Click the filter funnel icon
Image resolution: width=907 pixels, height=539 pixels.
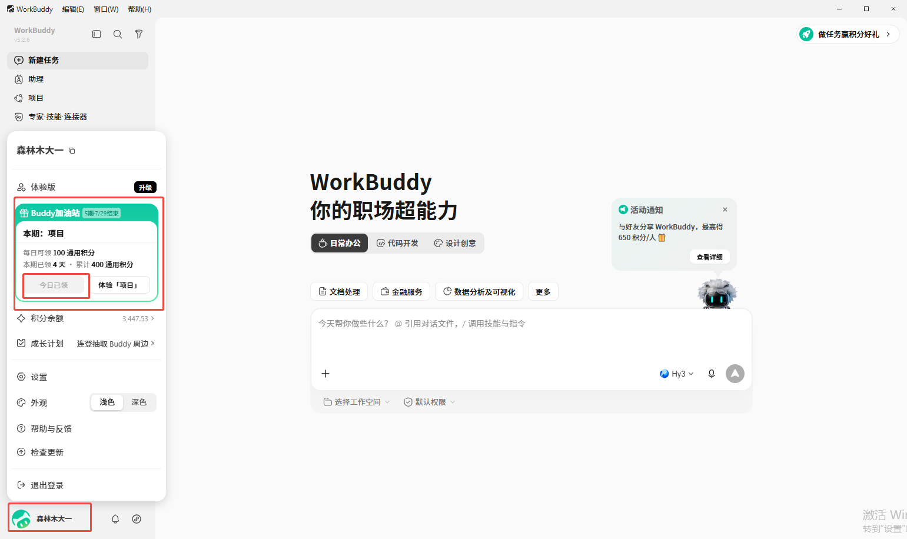139,34
